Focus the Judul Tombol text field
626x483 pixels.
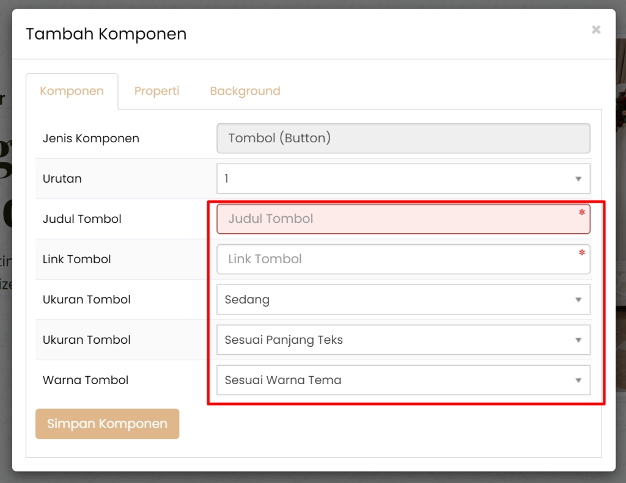397,219
